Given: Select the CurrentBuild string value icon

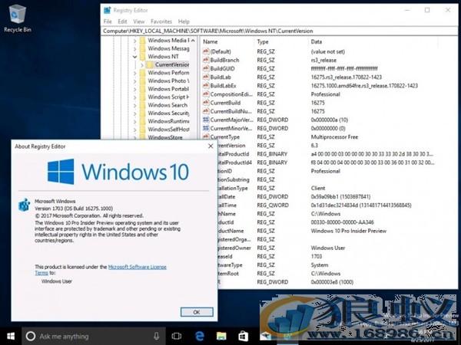Looking at the screenshot, I should click(x=205, y=103).
